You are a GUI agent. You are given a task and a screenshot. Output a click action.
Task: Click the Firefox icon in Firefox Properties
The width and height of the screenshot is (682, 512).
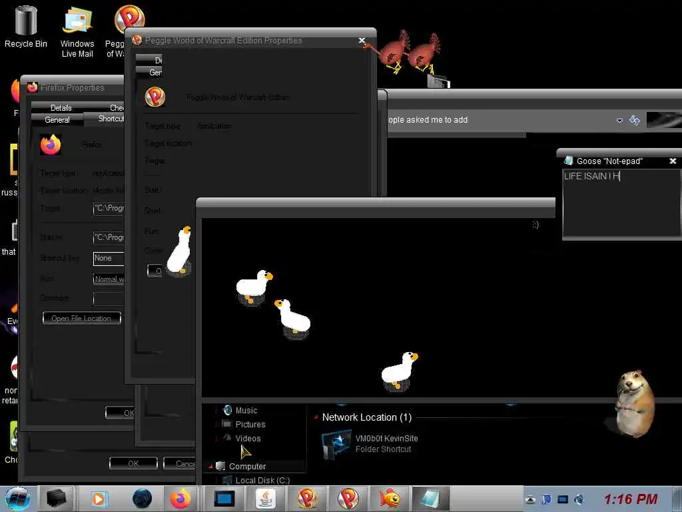point(51,145)
